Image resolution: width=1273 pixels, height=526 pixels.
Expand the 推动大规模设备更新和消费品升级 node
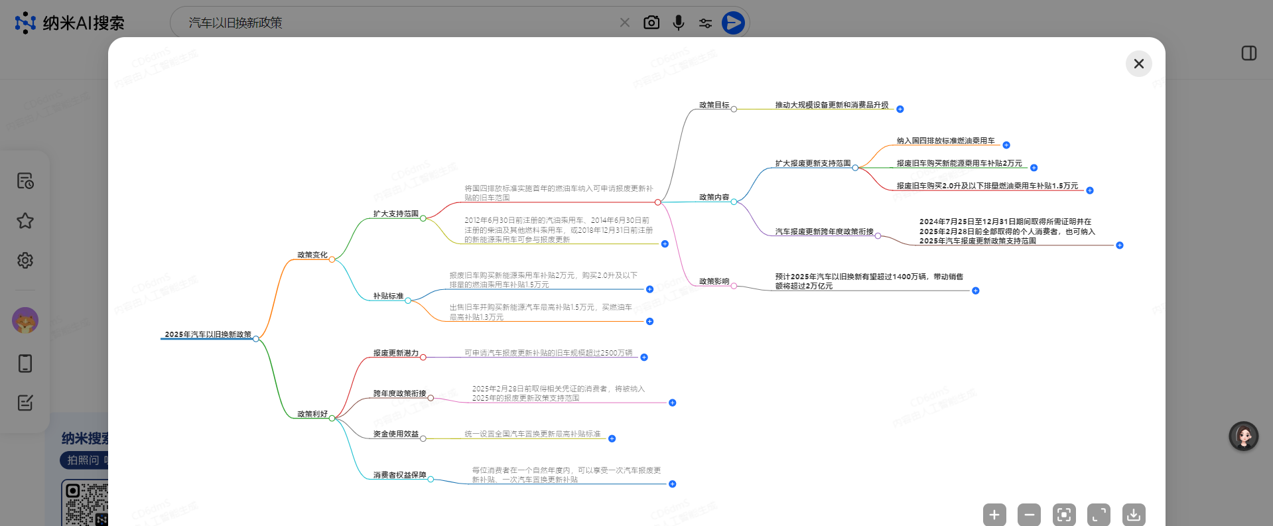pyautogui.click(x=900, y=109)
